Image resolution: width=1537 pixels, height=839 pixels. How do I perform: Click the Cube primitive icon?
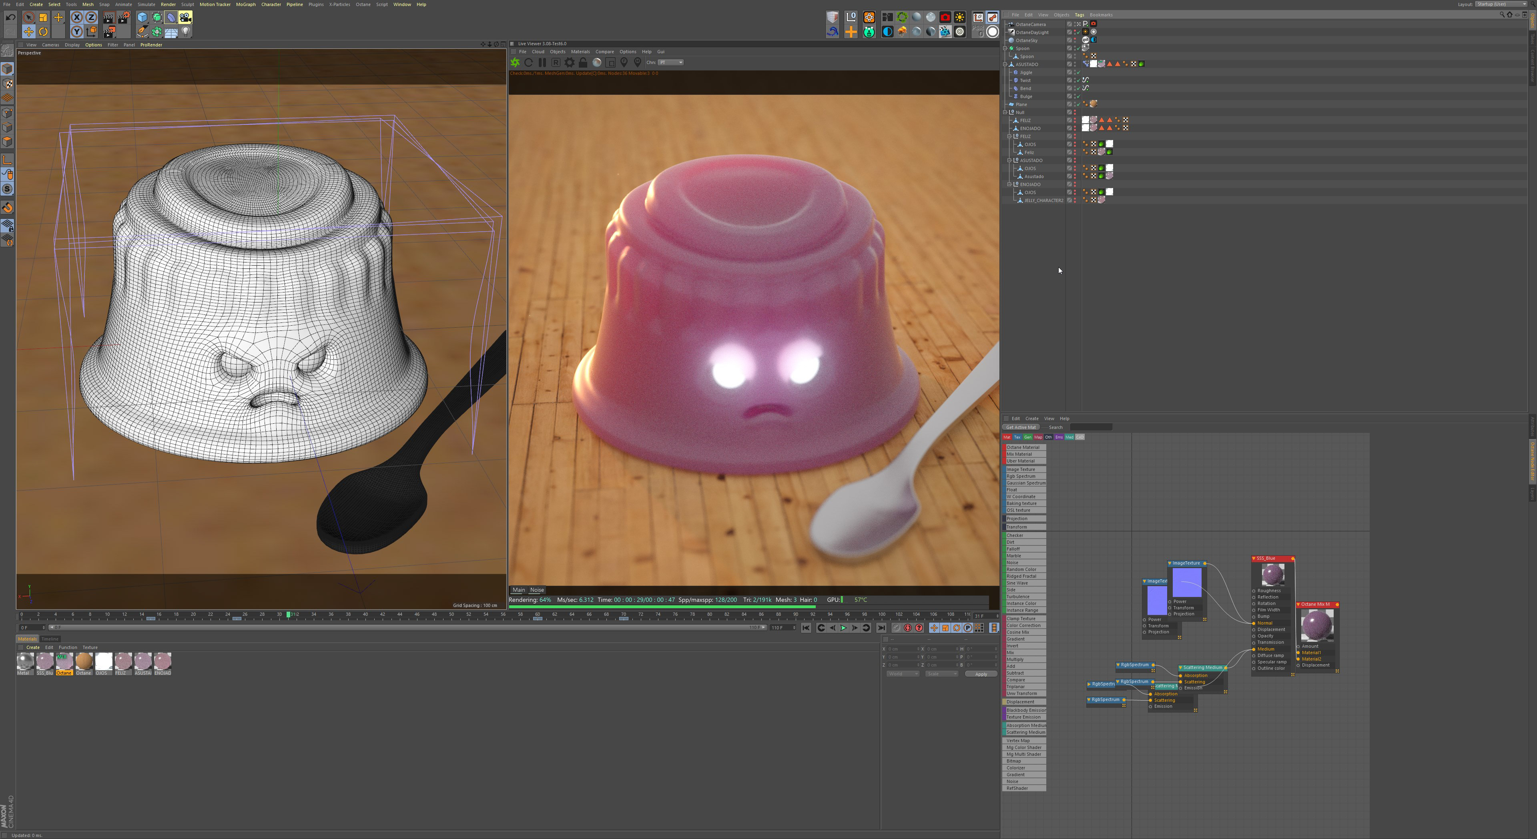pyautogui.click(x=142, y=17)
